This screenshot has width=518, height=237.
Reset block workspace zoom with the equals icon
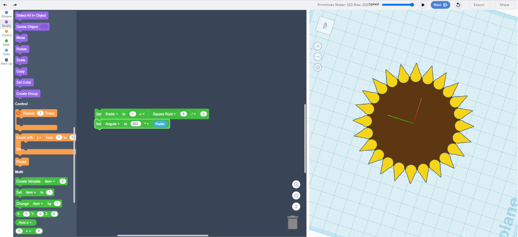296,206
